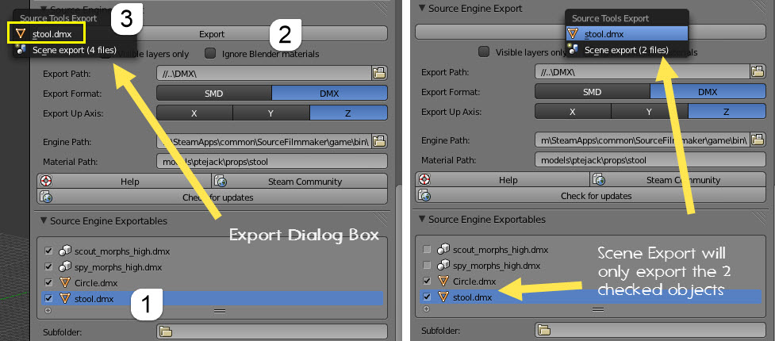Uncheck Circle.dmx in the right panel
Image resolution: width=775 pixels, height=341 pixels.
pyautogui.click(x=427, y=282)
